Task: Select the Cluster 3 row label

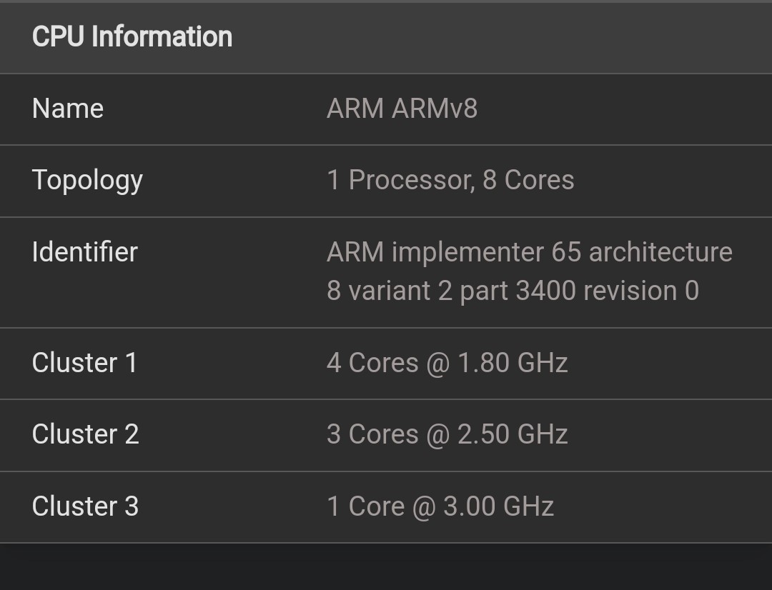Action: pyautogui.click(x=85, y=506)
